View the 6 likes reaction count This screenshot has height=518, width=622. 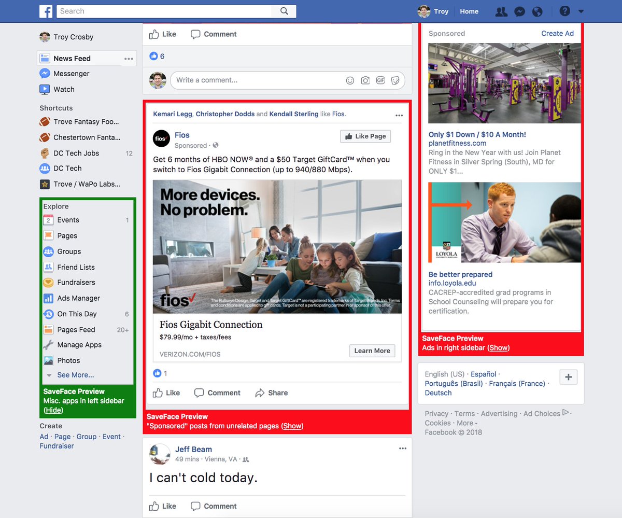click(x=157, y=56)
